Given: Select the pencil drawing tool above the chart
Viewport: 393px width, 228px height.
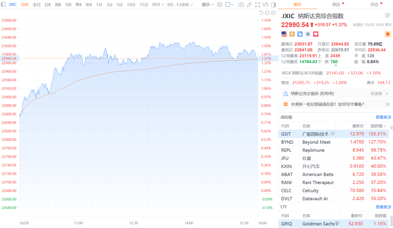Looking at the screenshot, I should tap(249, 5).
